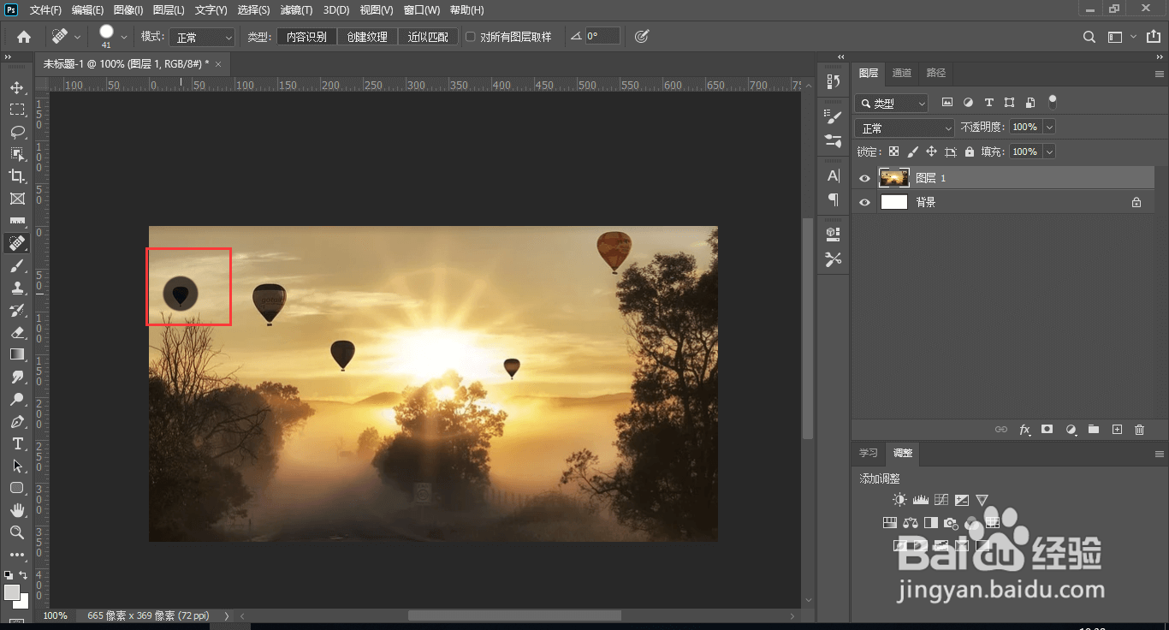Viewport: 1169px width, 630px height.
Task: Select the Brush tool
Action: pos(17,265)
